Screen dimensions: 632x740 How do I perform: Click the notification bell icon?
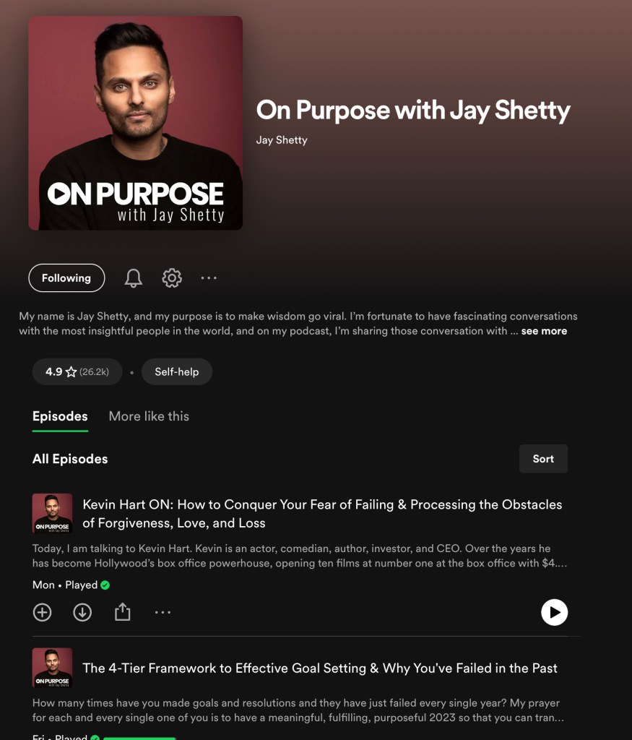pyautogui.click(x=134, y=278)
